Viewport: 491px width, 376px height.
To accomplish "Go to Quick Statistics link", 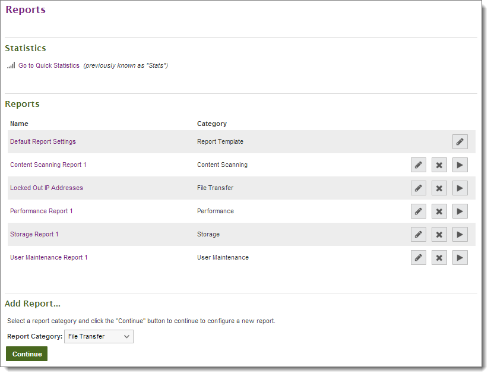I will coord(49,65).
